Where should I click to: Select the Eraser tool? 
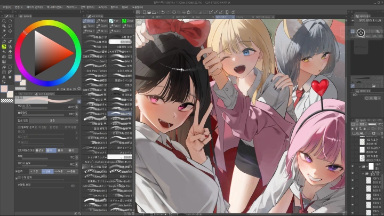coord(10,52)
